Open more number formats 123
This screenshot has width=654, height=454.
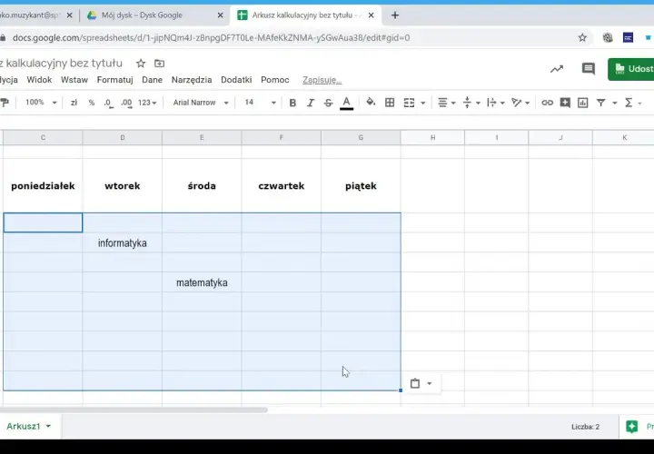point(147,103)
